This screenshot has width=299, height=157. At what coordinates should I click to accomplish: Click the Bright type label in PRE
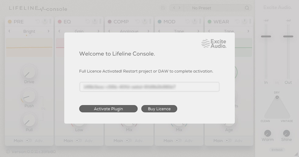[29, 31]
